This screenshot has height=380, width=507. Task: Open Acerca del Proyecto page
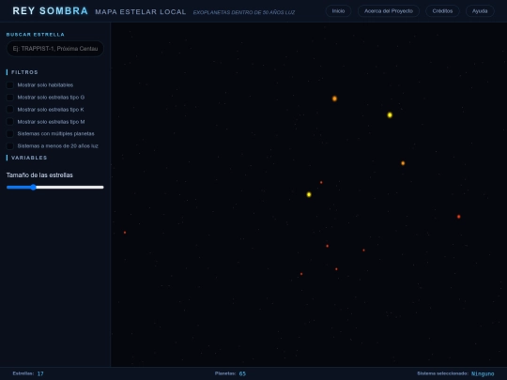[389, 11]
